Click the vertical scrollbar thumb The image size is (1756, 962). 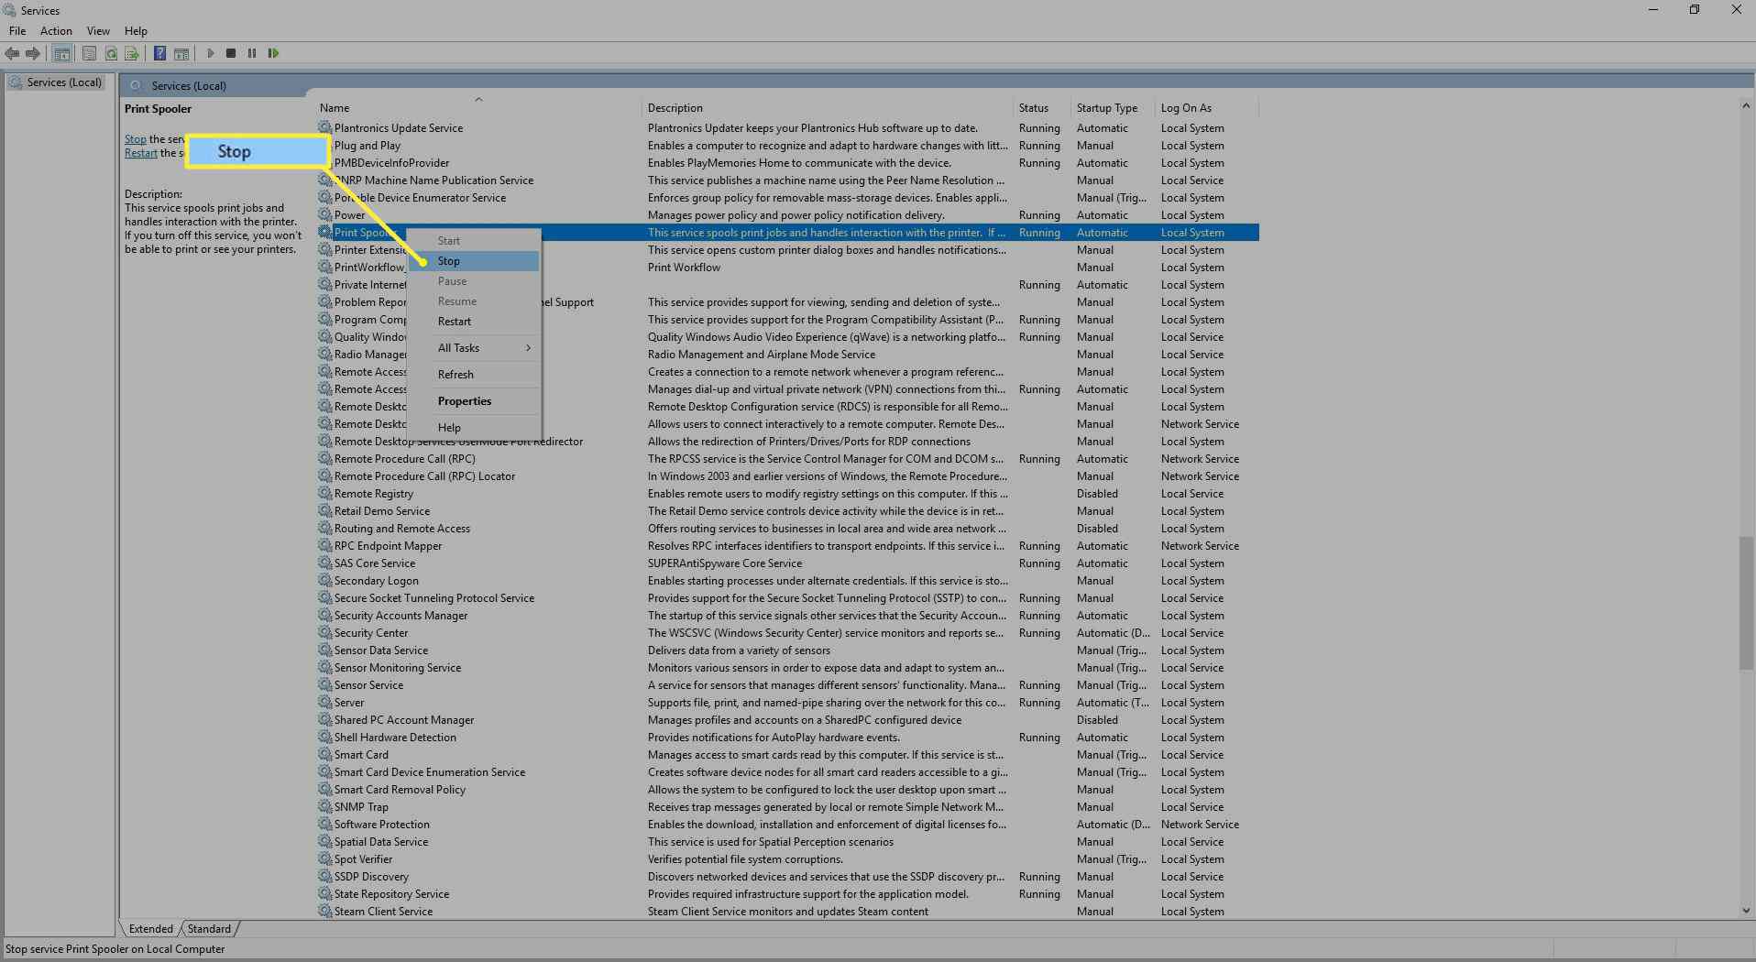coord(1745,603)
